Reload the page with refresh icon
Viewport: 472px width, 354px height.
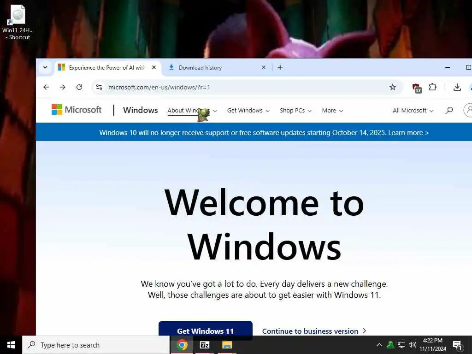[x=79, y=87]
